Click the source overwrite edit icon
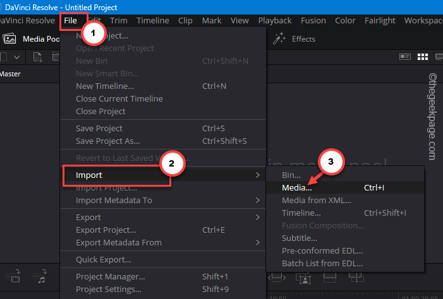The width and height of the screenshot is (443, 299). click(x=356, y=278)
